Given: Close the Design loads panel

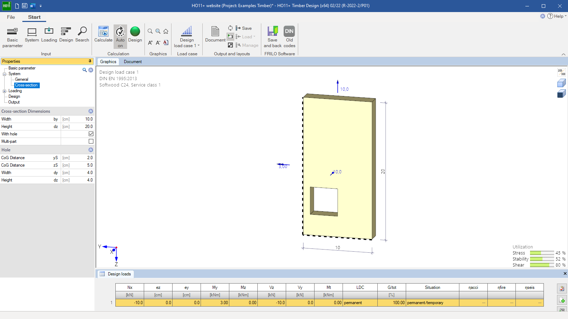Looking at the screenshot, I should coord(565,274).
